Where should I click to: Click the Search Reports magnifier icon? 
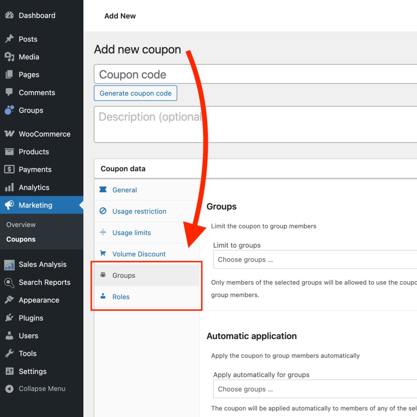point(9,283)
